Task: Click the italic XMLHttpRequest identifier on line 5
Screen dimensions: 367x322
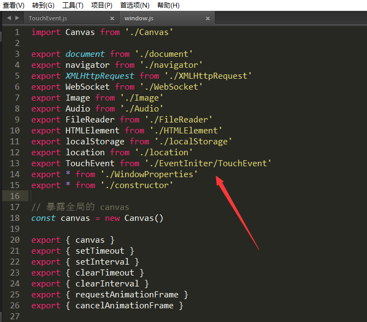Action: (100, 76)
